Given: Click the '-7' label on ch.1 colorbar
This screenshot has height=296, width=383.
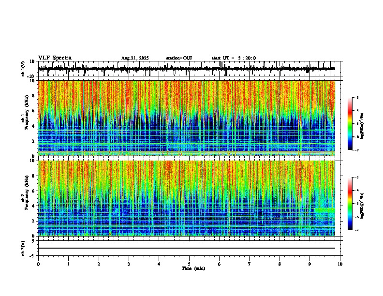Looking at the screenshot, I should [357, 150].
